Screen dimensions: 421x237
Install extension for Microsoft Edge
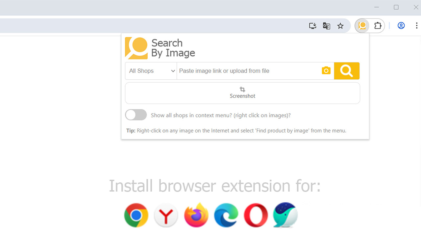[226, 215]
